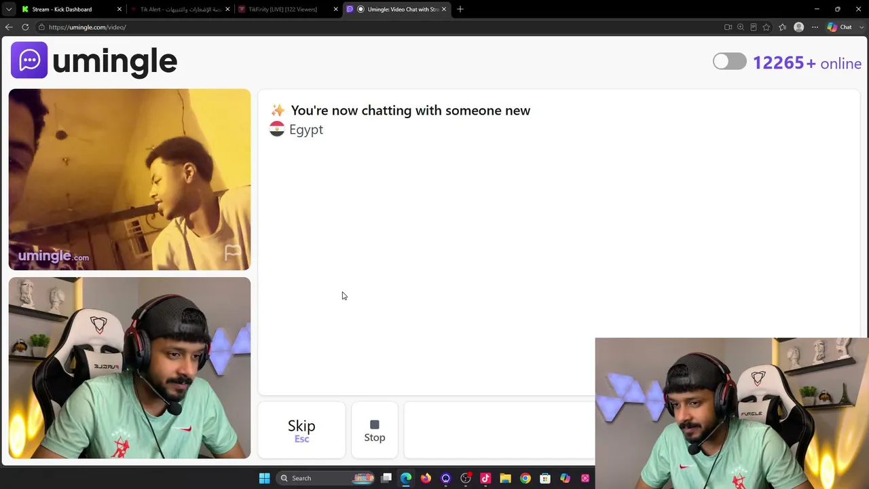The width and height of the screenshot is (869, 489).
Task: Open Copilot from the taskbar
Action: click(565, 478)
